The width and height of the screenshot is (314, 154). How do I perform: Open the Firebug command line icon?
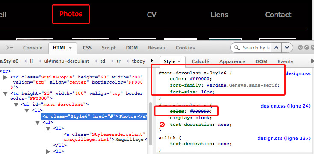9,48
